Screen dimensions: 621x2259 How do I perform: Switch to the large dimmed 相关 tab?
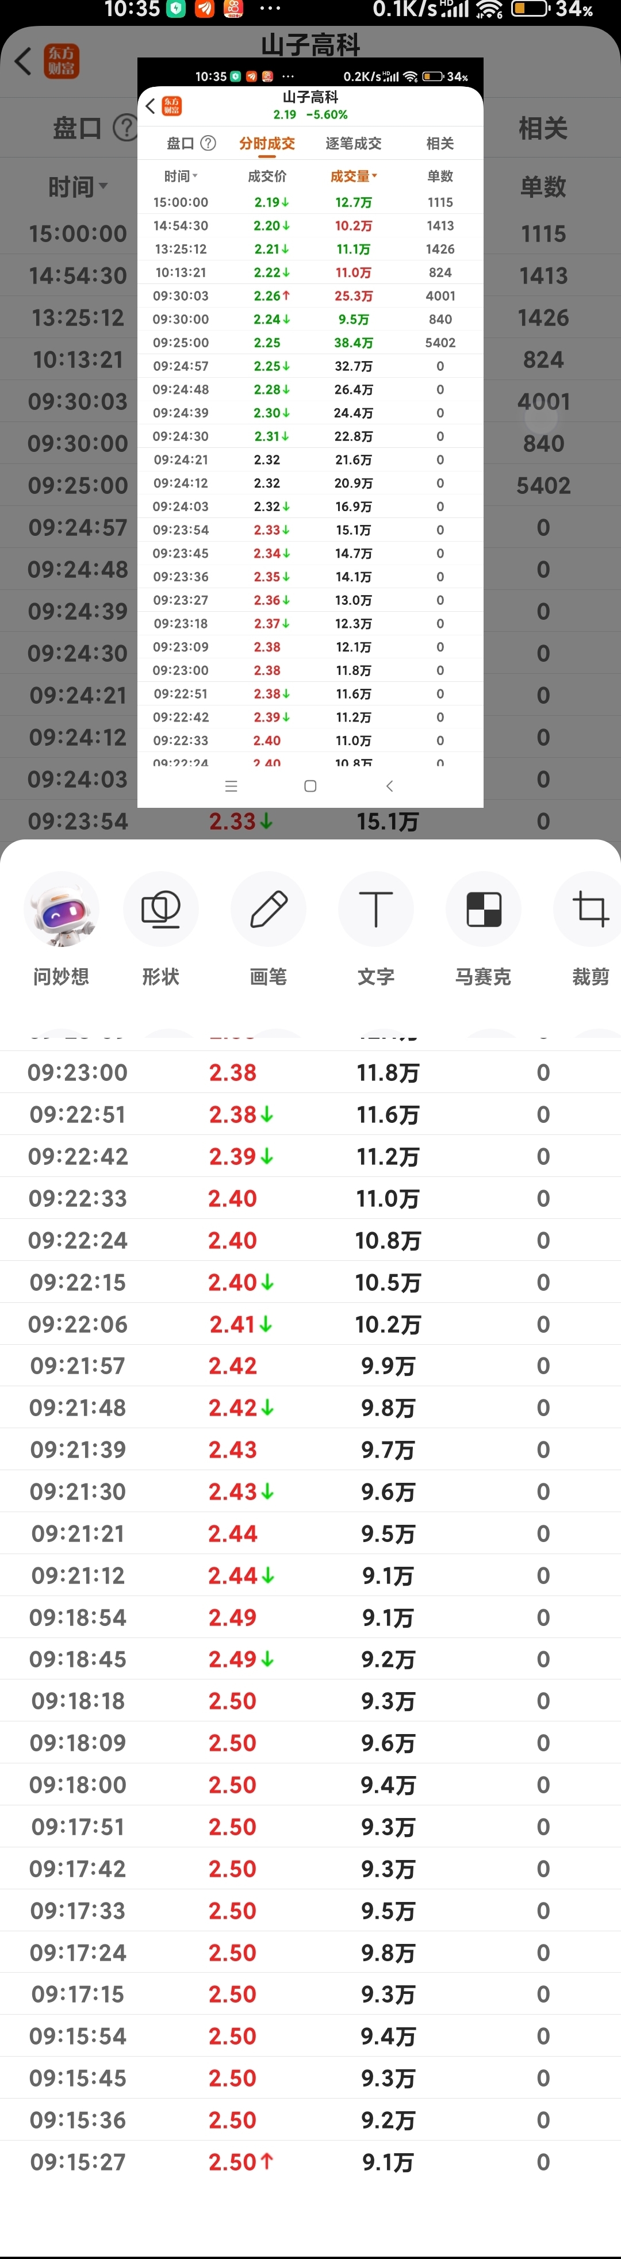(543, 129)
